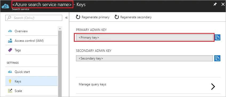Viewport: 226px width, 97px height.
Task: Click the magnifier icon in search box
Action: tap(9, 18)
